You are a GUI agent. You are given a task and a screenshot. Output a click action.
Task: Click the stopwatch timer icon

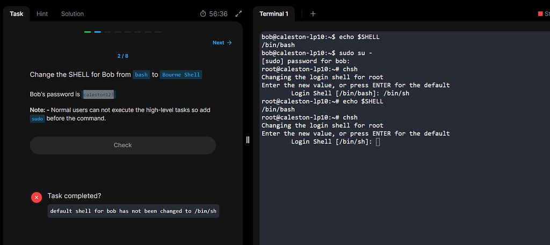pos(203,13)
